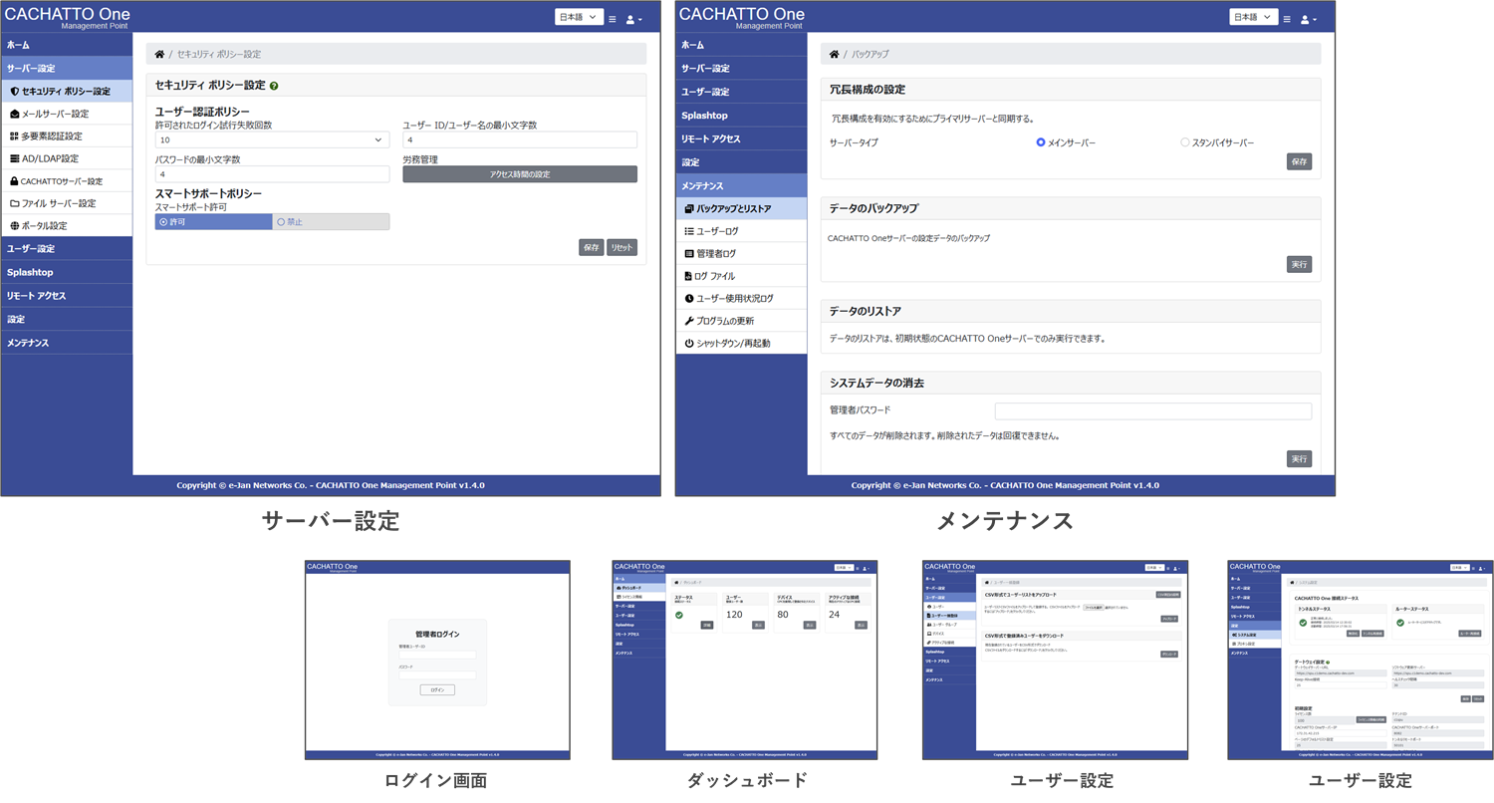Open 日本語 language dropdown in メンテナンス window
Image resolution: width=1494 pixels, height=803 pixels.
coord(1254,17)
